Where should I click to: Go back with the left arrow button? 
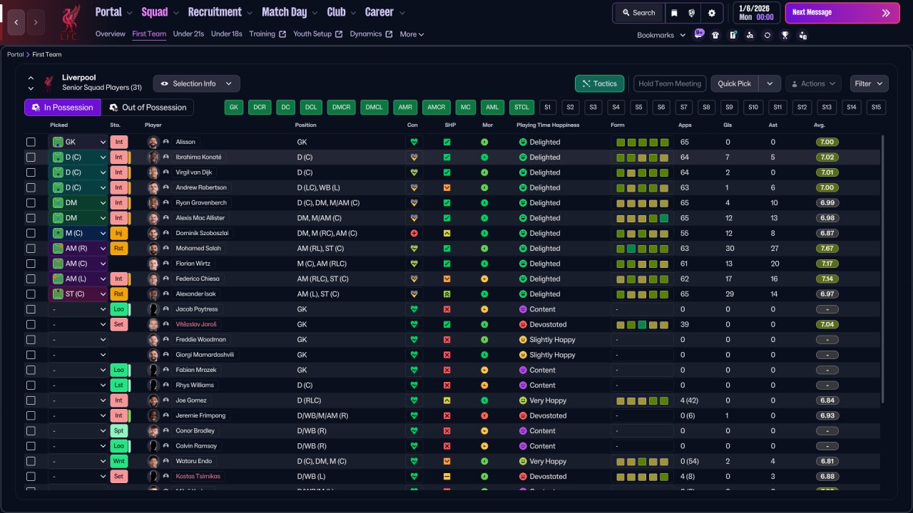click(x=16, y=22)
